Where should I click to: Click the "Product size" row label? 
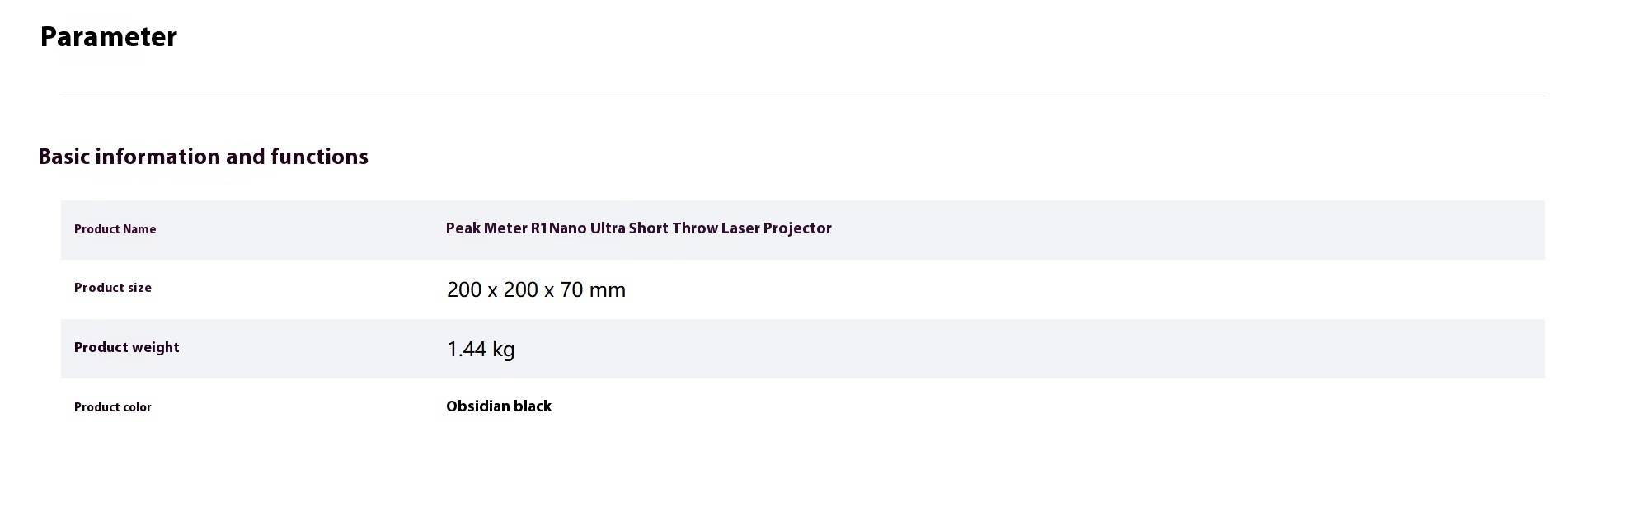tap(113, 288)
